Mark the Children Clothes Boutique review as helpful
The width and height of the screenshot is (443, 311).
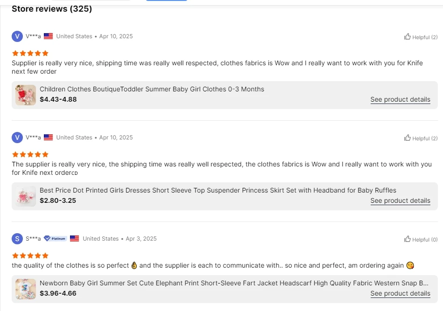408,36
